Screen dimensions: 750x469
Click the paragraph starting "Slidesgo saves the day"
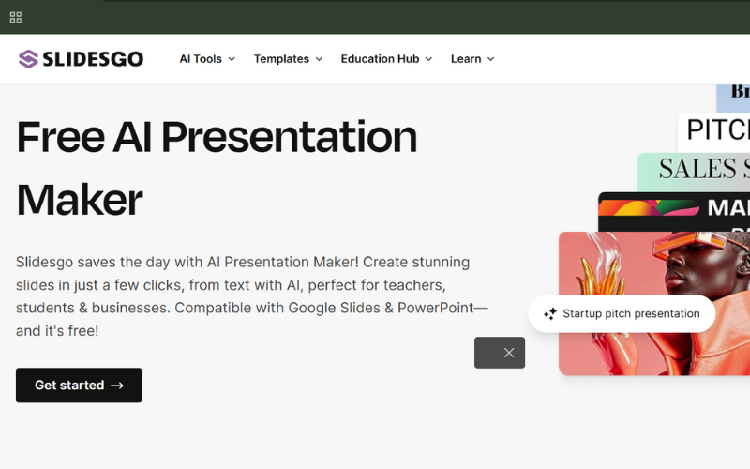pyautogui.click(x=252, y=296)
